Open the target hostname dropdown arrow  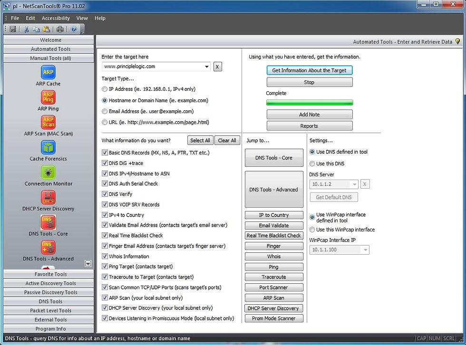206,67
